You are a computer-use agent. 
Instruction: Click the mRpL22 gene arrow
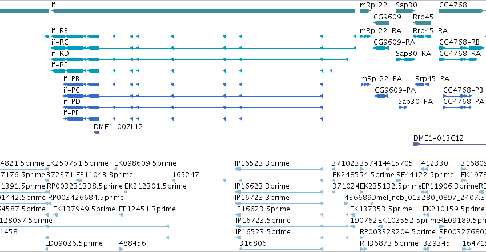click(x=365, y=11)
